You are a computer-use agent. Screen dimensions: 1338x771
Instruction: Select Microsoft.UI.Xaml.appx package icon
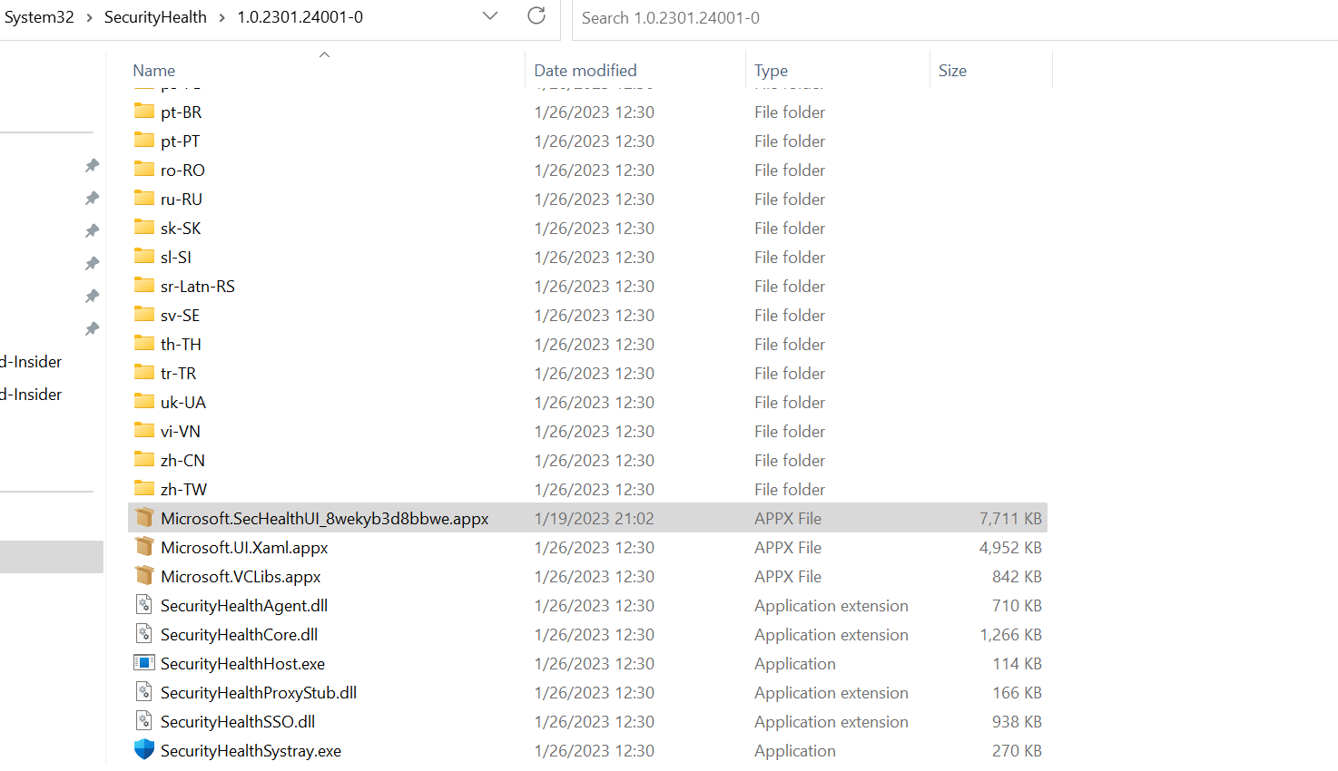(x=143, y=547)
